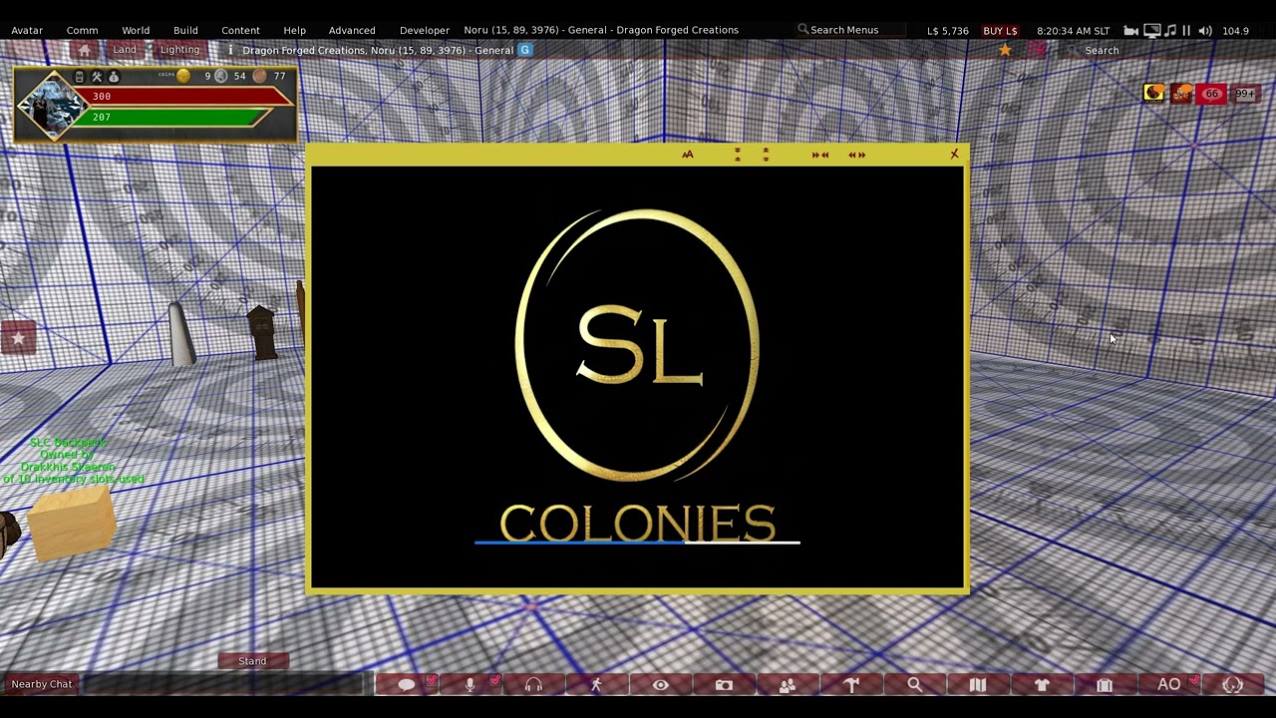This screenshot has height=718, width=1276.
Task: Toggle the music note audio stream icon
Action: pos(1169,31)
